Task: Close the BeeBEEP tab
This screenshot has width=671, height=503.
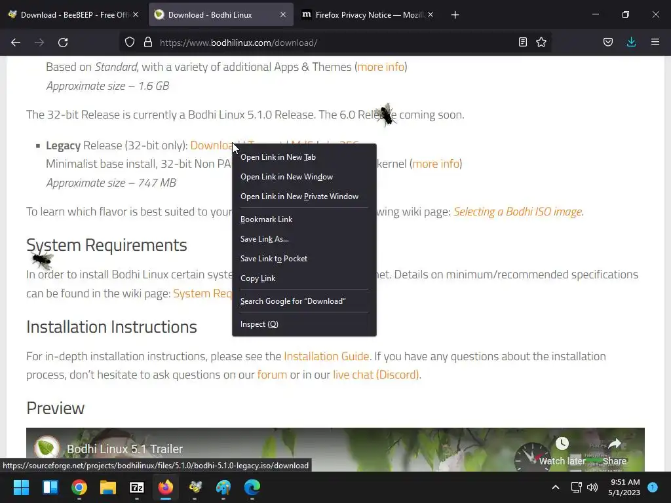Action: 136,14
